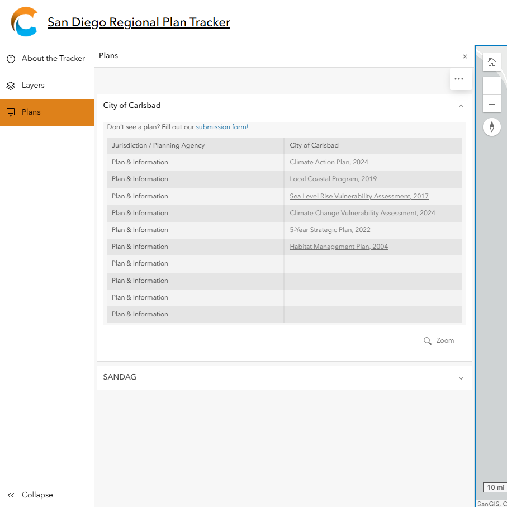Click the Layers stack icon

click(x=11, y=86)
